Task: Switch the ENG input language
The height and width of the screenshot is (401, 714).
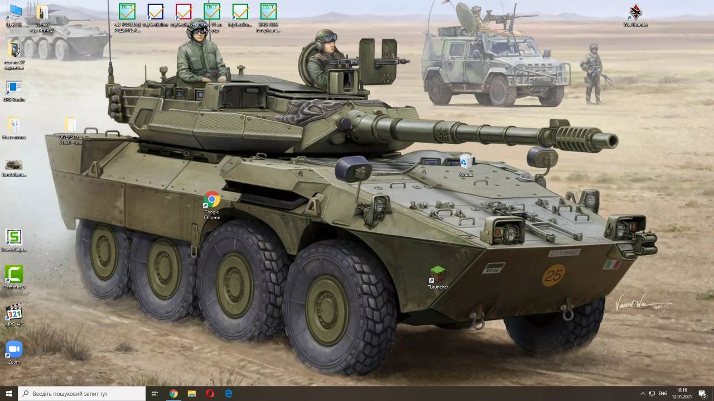Action: [663, 393]
